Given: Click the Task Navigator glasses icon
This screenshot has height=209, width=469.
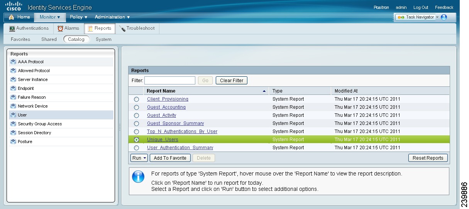Looking at the screenshot, I should point(401,17).
